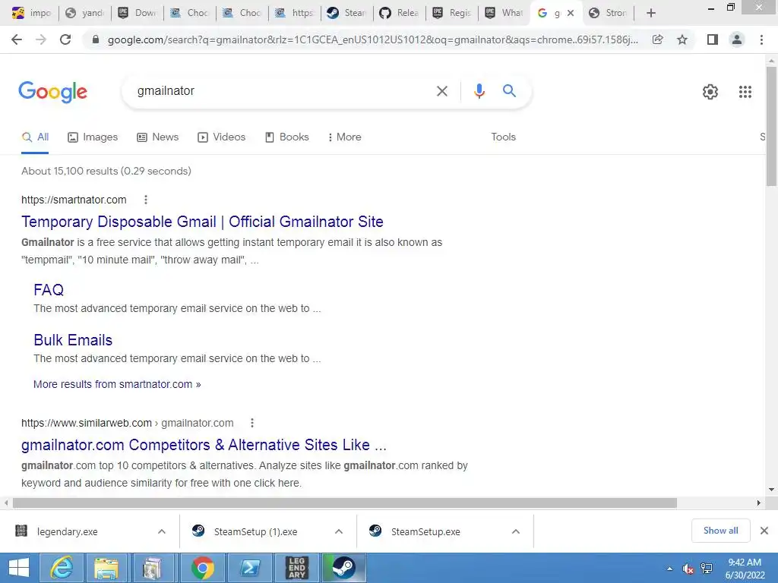Expand options for SteamSetup (1).exe download
This screenshot has width=778, height=583.
click(x=339, y=531)
